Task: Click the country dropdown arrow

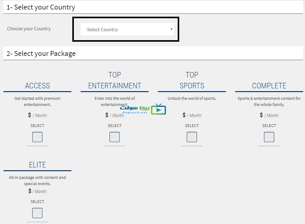Action: pyautogui.click(x=171, y=29)
